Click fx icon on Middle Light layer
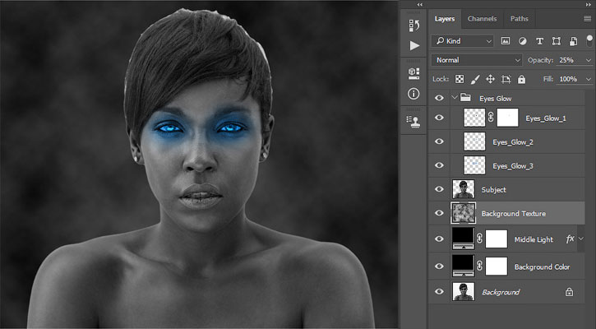 (570, 239)
